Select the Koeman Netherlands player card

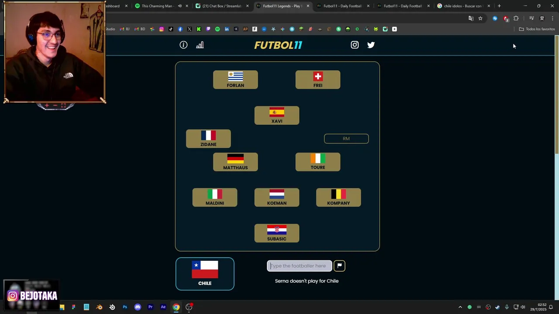click(277, 198)
